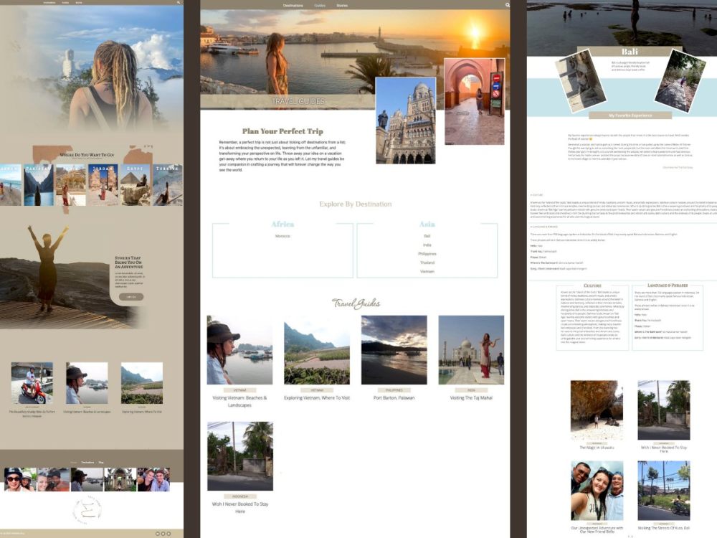Click circular logo in home page footer
The height and width of the screenshot is (538, 717).
coord(87,509)
